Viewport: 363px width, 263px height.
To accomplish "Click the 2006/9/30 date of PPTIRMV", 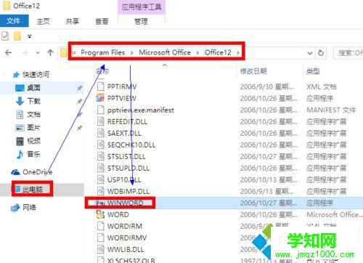I will click(x=266, y=86).
